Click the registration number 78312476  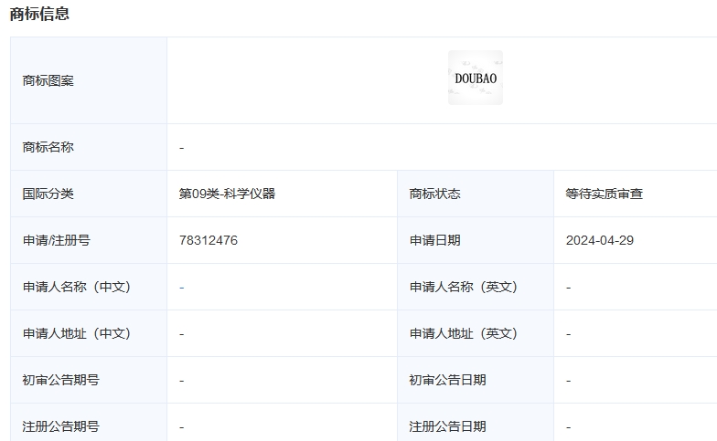[x=209, y=240]
